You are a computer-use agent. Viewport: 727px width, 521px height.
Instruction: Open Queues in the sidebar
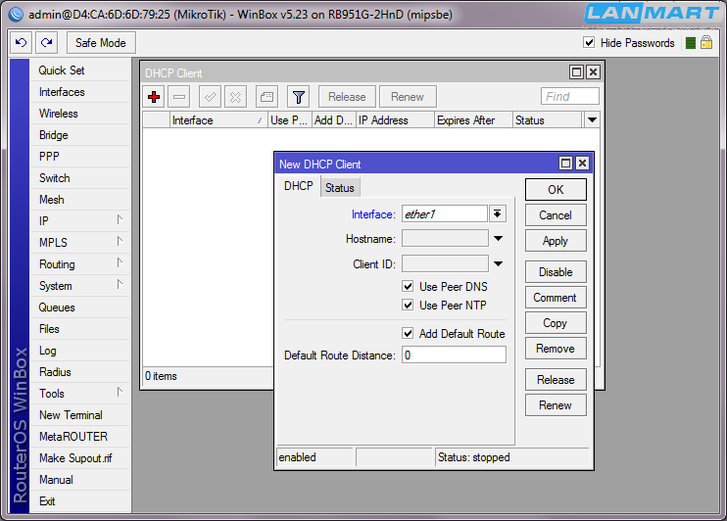(x=79, y=308)
